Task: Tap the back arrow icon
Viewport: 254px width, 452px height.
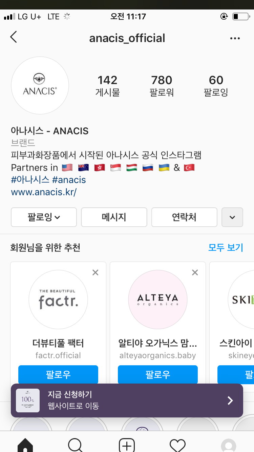Action: point(14,37)
